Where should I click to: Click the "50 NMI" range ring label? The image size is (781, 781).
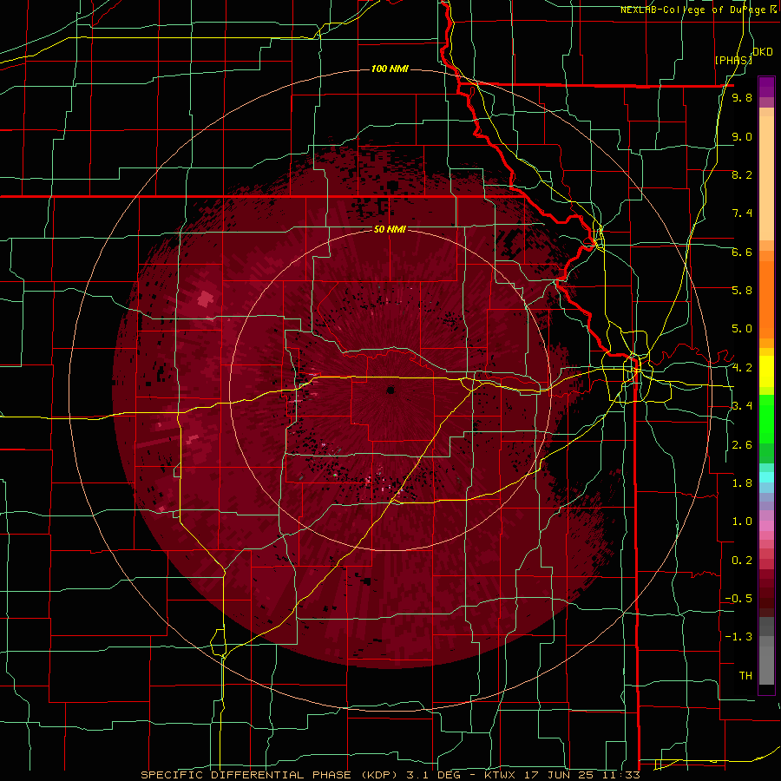(x=390, y=230)
